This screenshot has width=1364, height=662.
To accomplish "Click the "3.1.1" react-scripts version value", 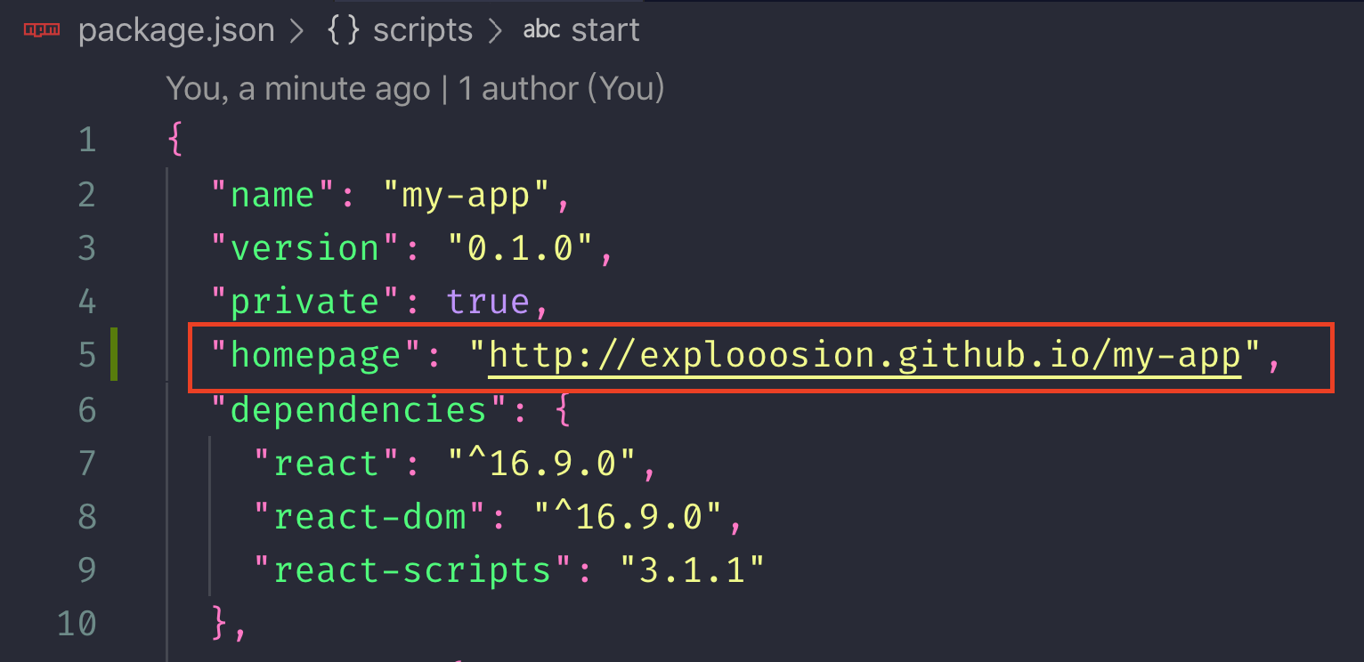I will click(693, 569).
